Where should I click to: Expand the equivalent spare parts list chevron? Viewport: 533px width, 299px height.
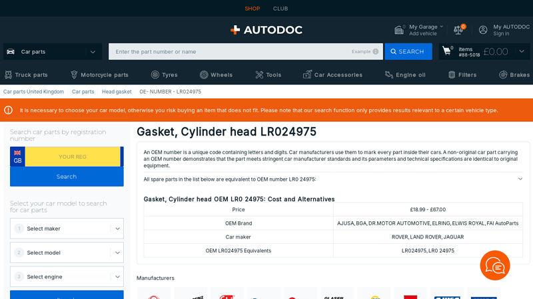click(520, 179)
